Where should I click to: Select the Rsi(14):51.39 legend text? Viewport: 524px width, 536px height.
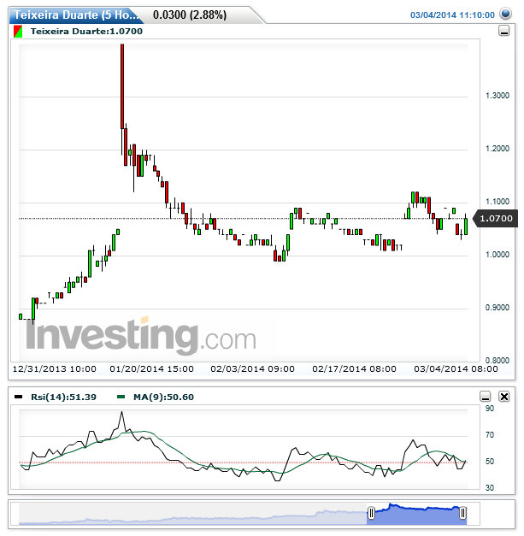pos(63,398)
